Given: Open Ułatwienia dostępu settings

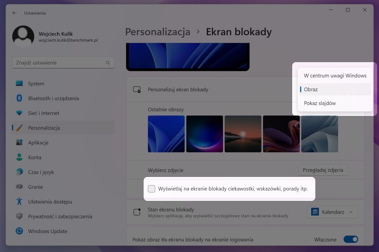Looking at the screenshot, I should click(63, 202).
